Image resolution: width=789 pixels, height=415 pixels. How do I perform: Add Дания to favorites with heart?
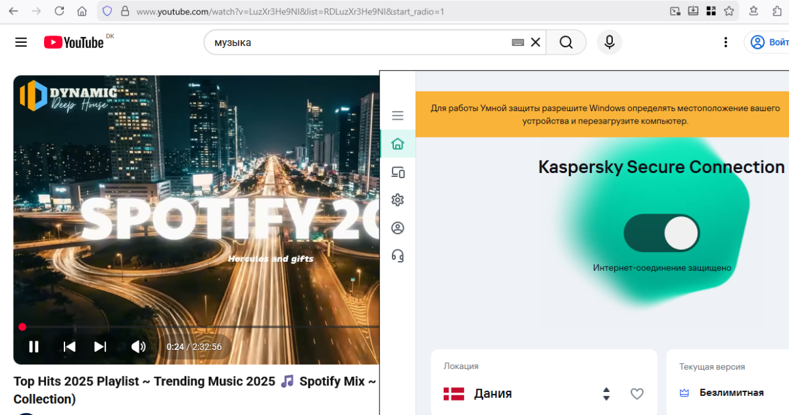click(636, 394)
